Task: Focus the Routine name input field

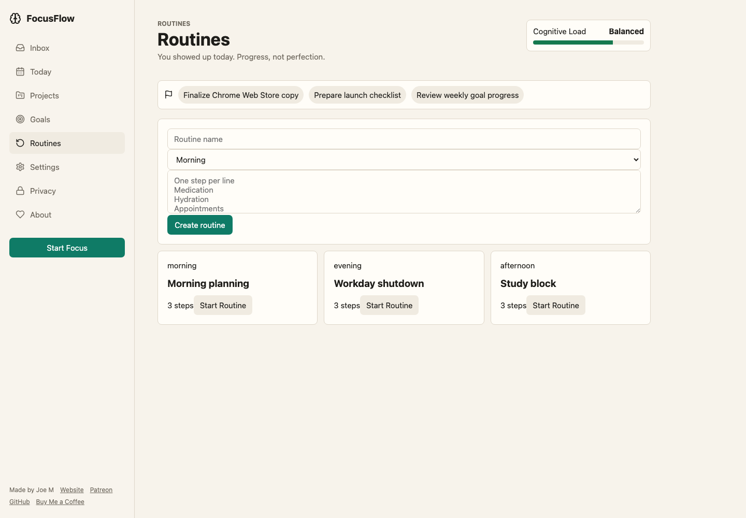Action: coord(404,139)
